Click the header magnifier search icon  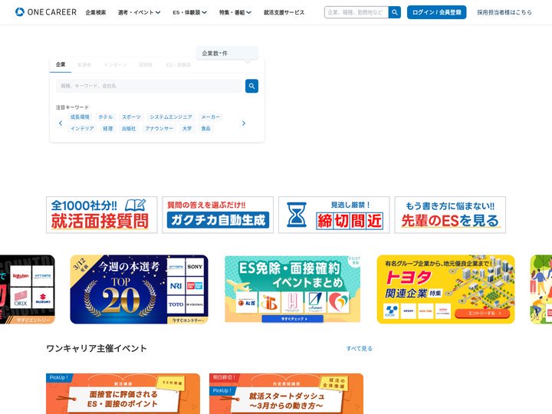point(395,12)
